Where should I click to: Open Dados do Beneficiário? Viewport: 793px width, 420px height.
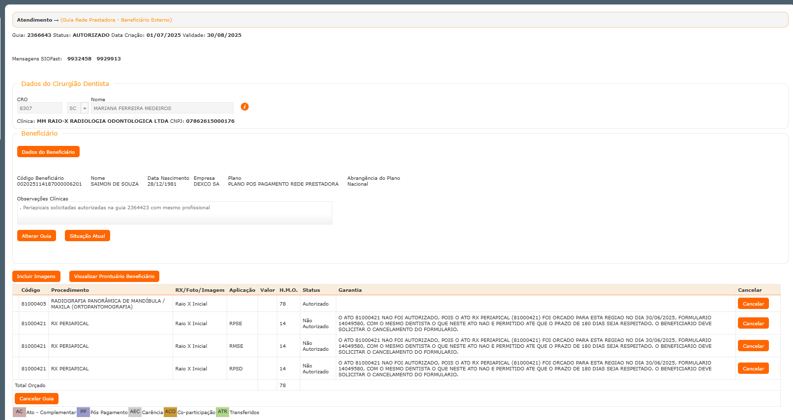[48, 152]
